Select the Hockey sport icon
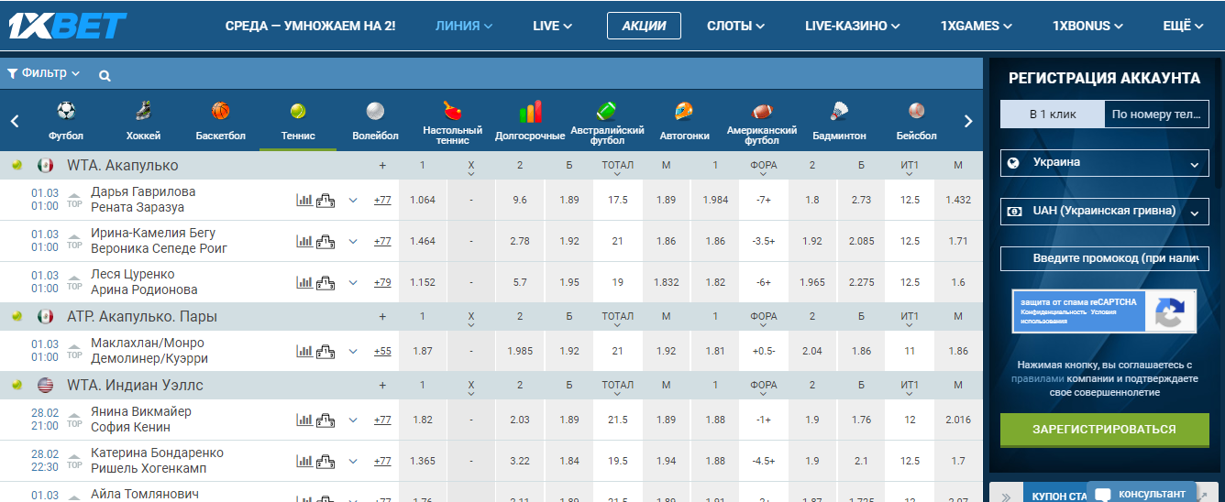The height and width of the screenshot is (502, 1225). pos(143,111)
